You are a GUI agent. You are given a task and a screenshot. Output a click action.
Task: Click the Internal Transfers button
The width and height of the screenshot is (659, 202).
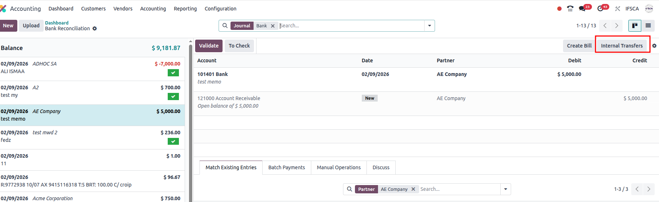coord(622,46)
